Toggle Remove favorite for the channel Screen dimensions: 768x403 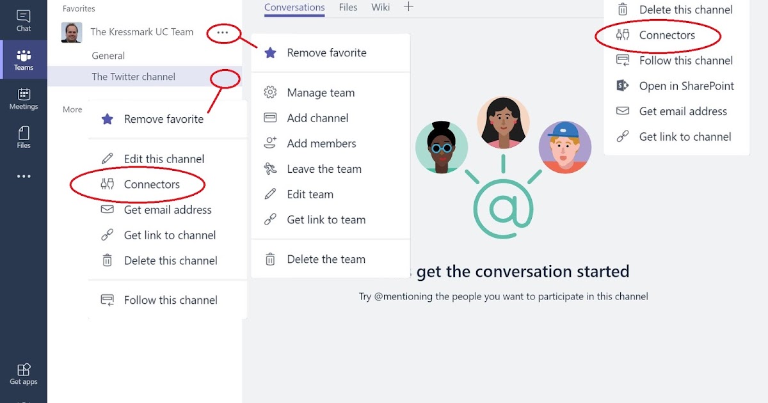[163, 118]
